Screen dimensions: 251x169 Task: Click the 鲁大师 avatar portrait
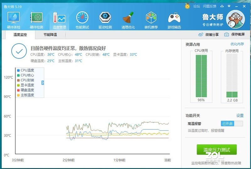235,19
